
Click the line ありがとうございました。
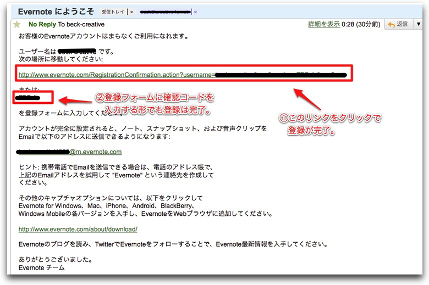click(56, 259)
